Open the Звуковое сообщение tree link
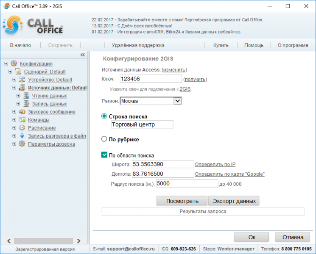The image size is (316, 254). [52, 112]
